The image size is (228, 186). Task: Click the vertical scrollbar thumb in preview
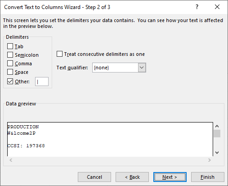click(x=217, y=133)
